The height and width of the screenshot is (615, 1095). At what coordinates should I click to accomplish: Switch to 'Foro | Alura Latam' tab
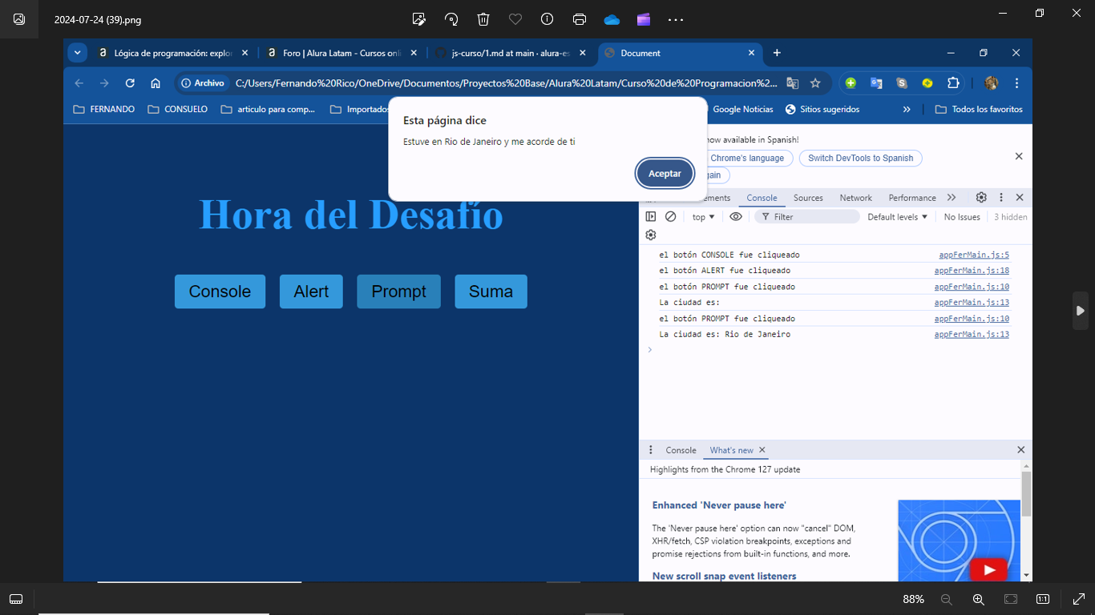pyautogui.click(x=341, y=53)
